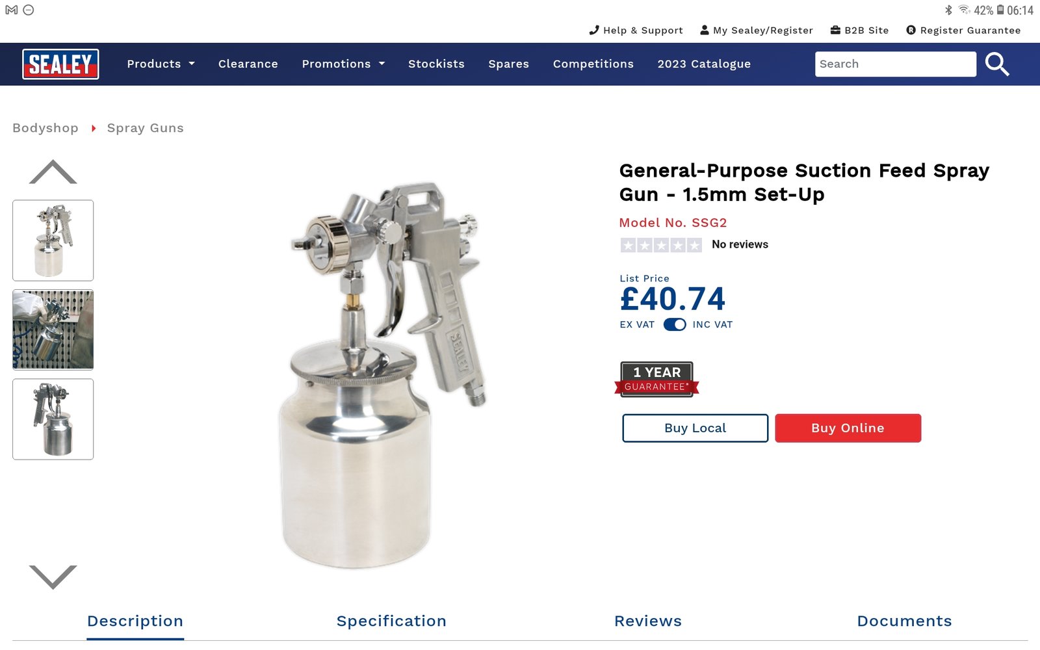Click the 1 Year Guarantee badge
Screen dimensions: 1040x650
pyautogui.click(x=656, y=379)
